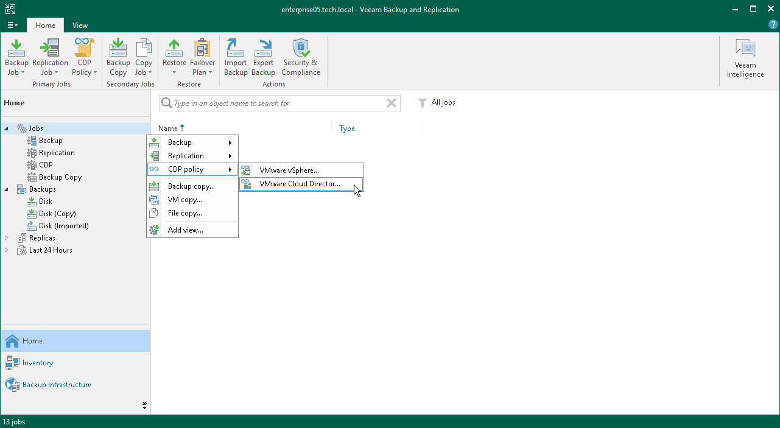
Task: Expand the Last 24 Hours tree node
Action: point(7,250)
